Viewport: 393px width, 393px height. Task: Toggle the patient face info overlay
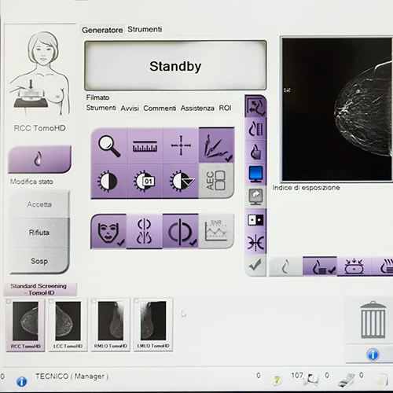click(108, 231)
